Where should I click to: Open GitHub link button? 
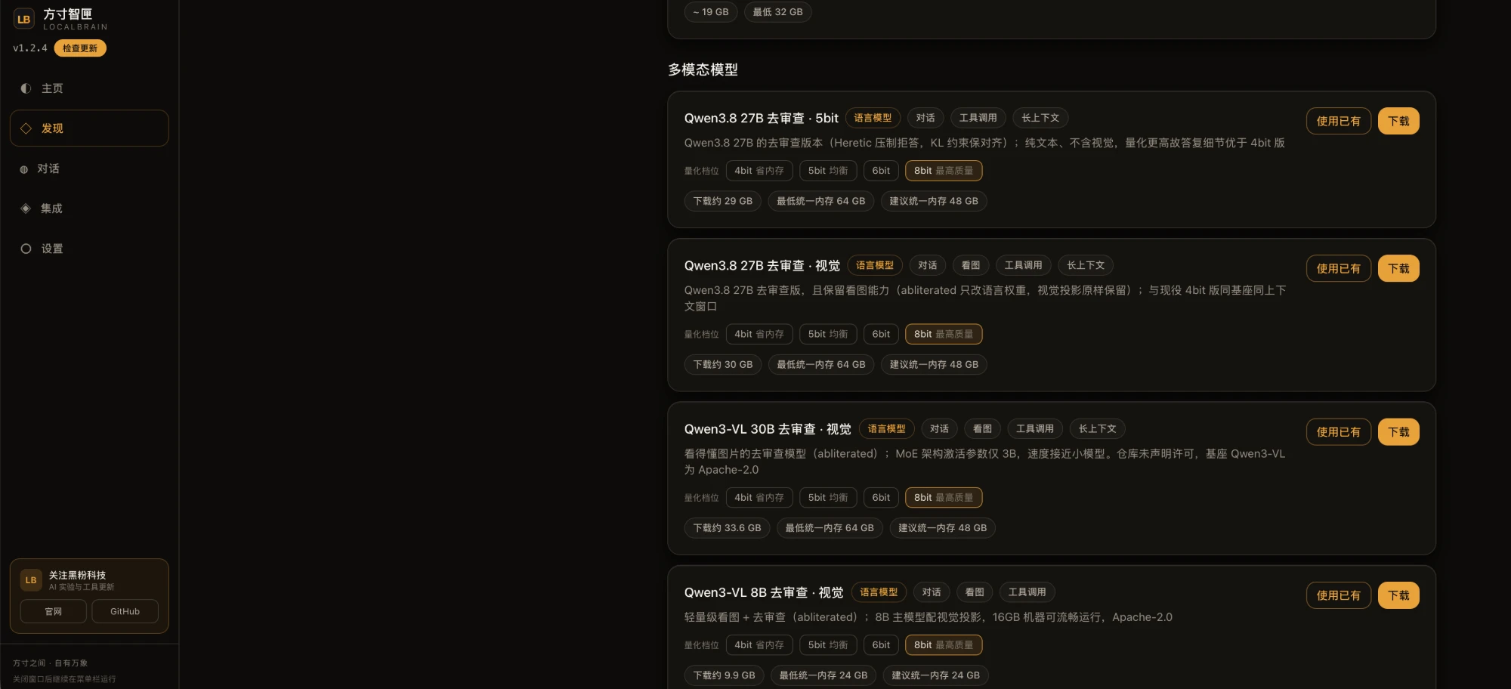pyautogui.click(x=125, y=612)
